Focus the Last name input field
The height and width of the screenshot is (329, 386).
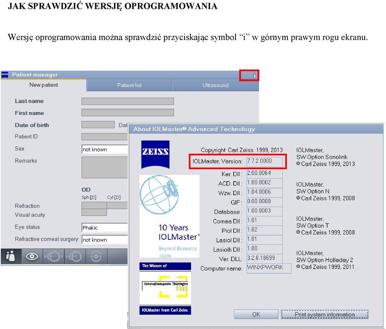(127, 101)
